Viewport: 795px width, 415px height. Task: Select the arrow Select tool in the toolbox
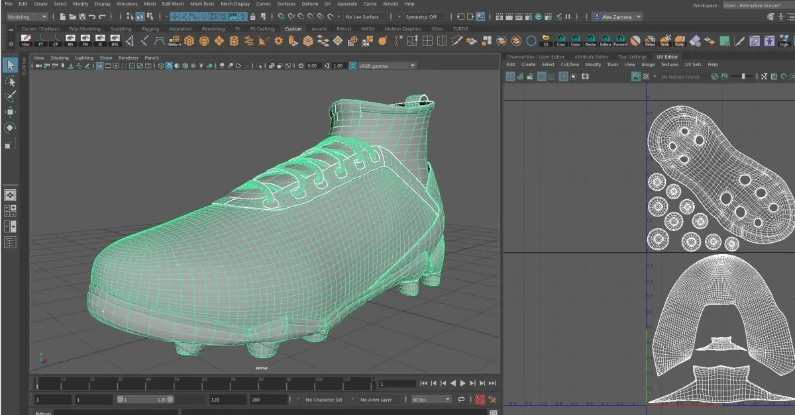(x=10, y=65)
